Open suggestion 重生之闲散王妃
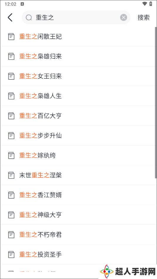The image size is (157, 279). click(x=77, y=36)
